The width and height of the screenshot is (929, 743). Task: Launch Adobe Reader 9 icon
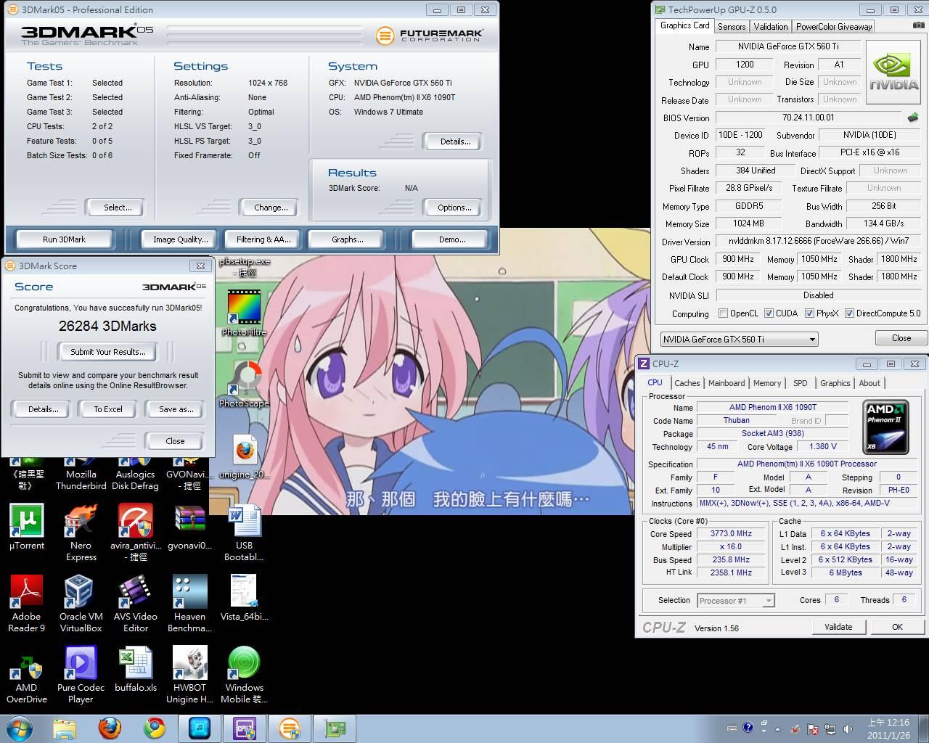click(x=27, y=604)
